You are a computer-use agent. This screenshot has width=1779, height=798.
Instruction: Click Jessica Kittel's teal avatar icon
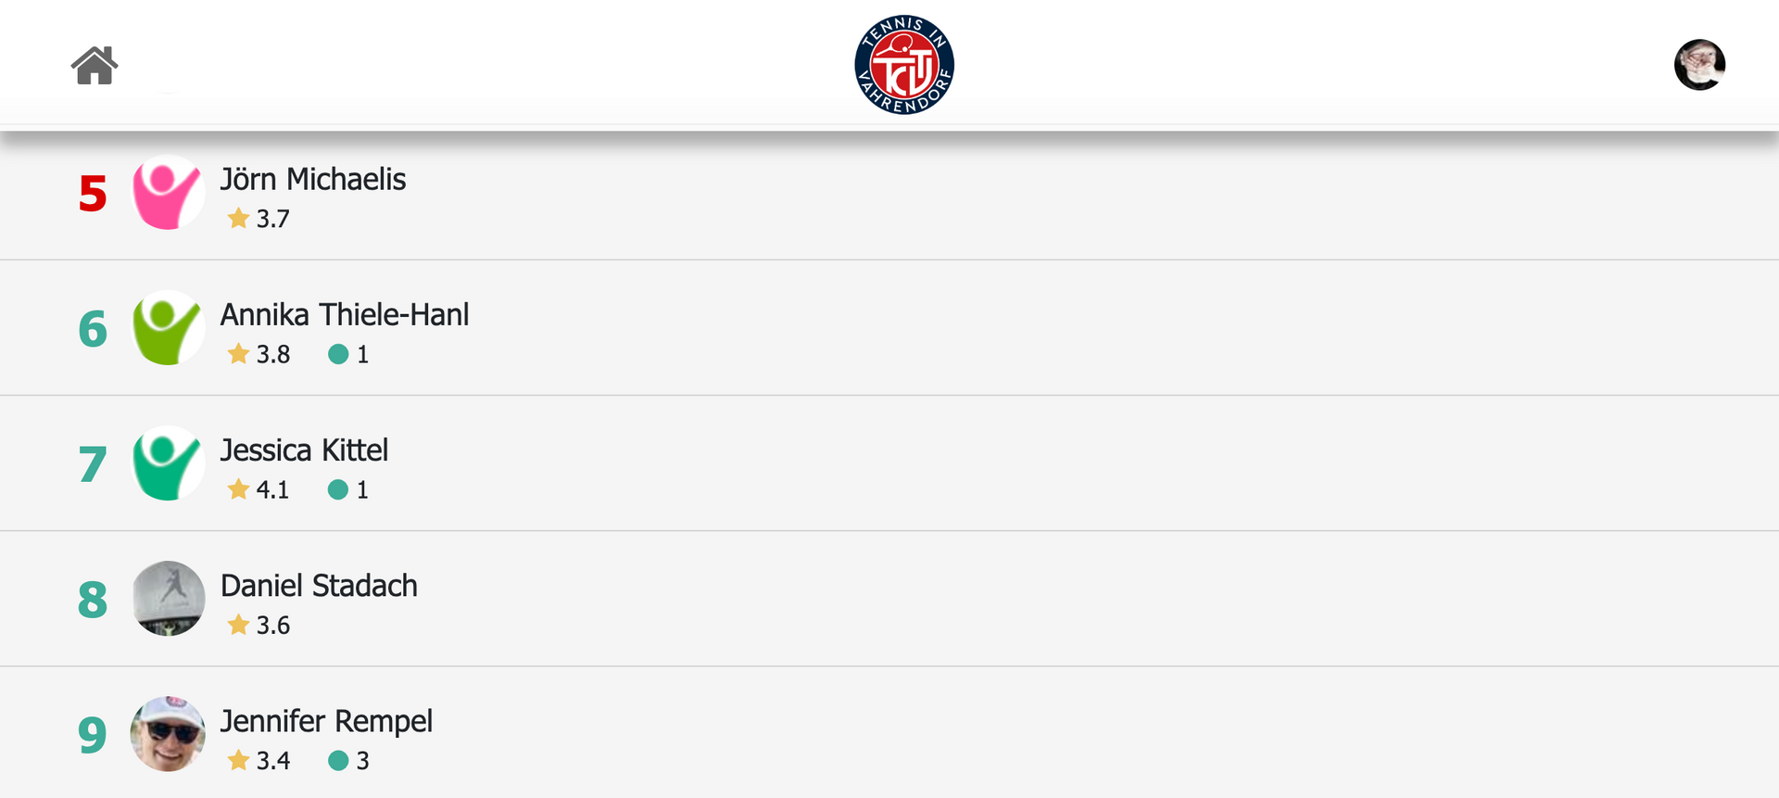coord(169,463)
